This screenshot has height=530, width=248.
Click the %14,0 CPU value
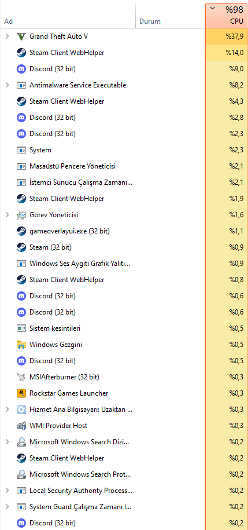coord(235,53)
